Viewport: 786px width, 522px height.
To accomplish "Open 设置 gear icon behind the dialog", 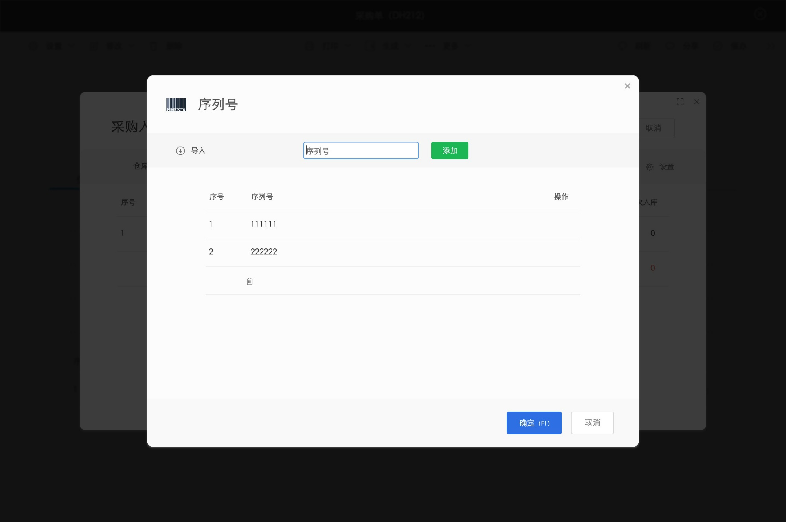I will click(x=650, y=167).
